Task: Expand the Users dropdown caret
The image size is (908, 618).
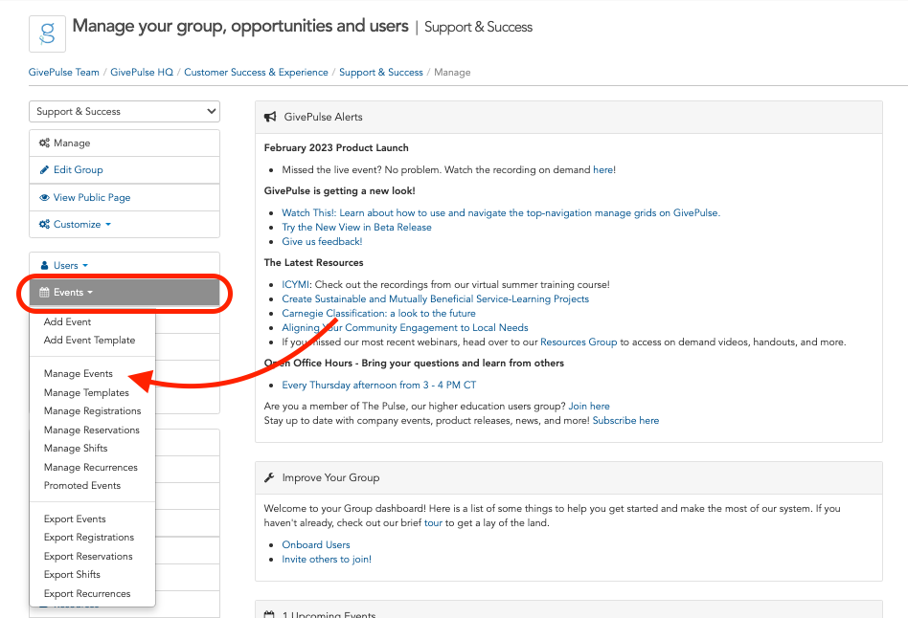Action: click(85, 266)
